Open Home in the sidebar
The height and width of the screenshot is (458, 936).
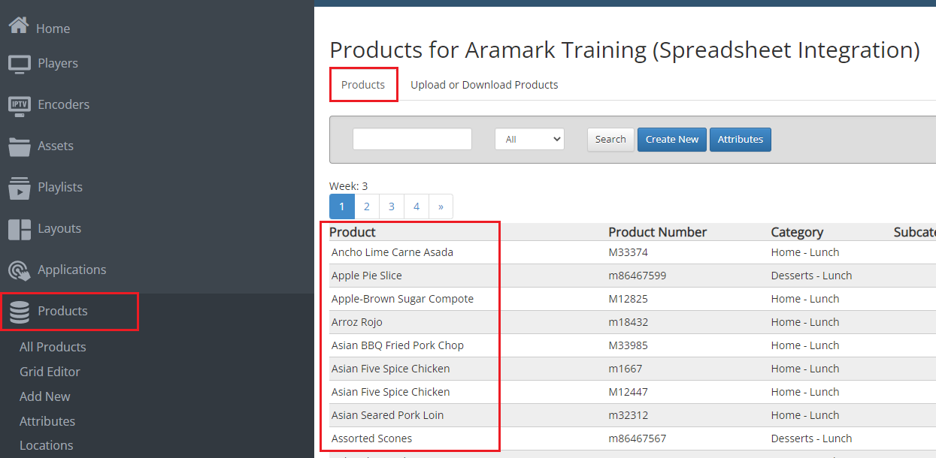click(x=53, y=29)
